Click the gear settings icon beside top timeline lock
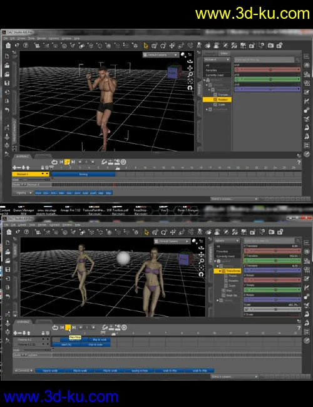Viewport: 313px width, 407px height. click(x=47, y=168)
